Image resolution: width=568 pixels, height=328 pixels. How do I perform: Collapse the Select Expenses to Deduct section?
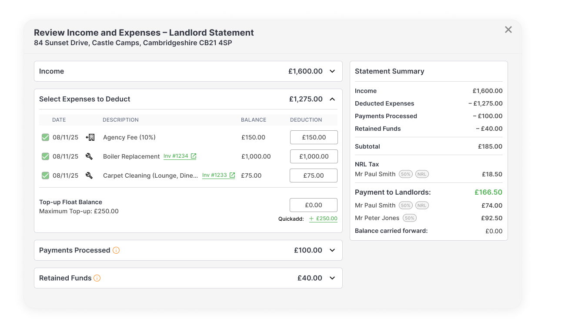pos(332,99)
